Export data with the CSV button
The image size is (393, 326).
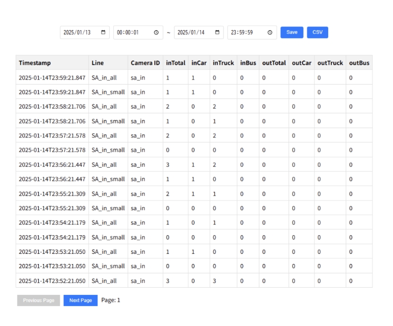coord(317,32)
